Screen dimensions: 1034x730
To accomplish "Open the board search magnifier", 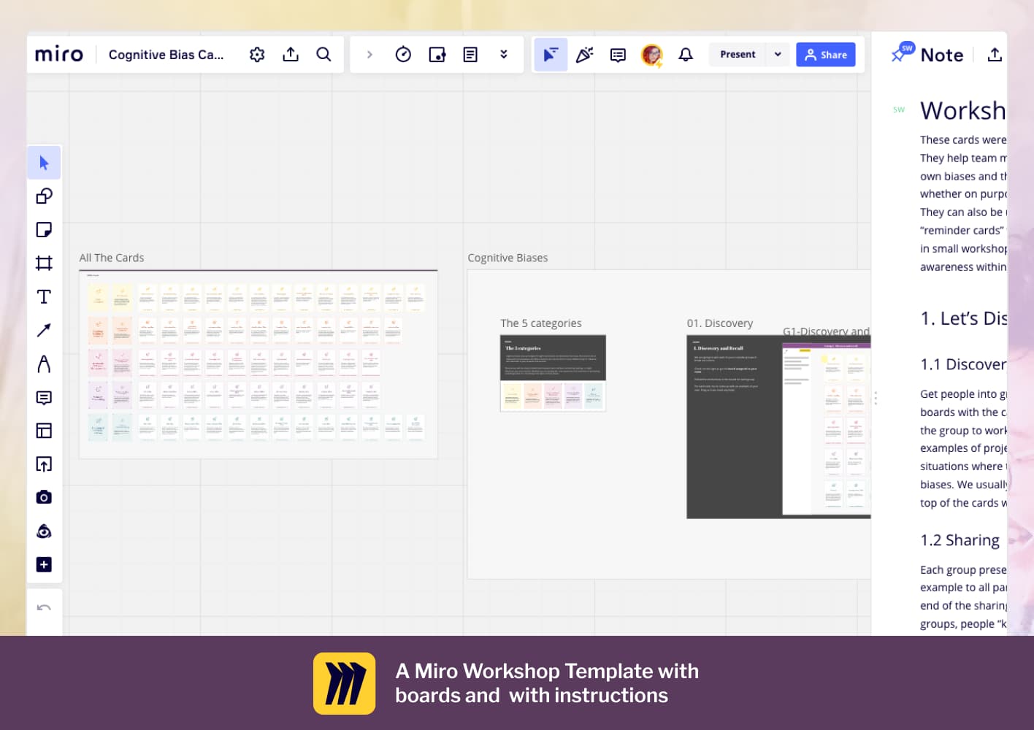I will point(323,55).
